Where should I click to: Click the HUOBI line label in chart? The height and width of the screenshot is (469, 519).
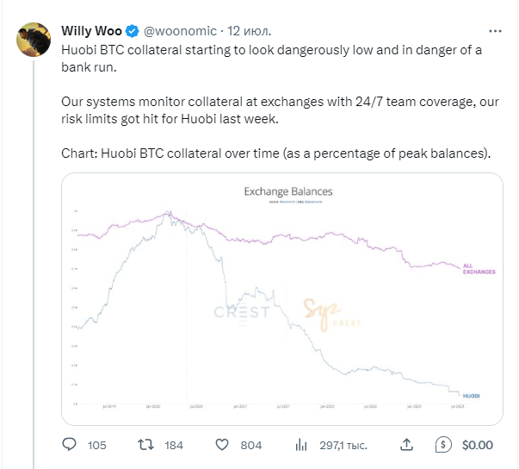471,393
